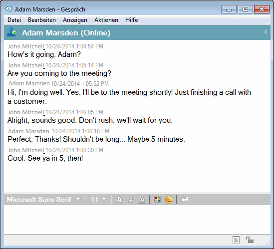Collapse the contact header chevron arrow
The image size is (274, 249).
coord(266,32)
